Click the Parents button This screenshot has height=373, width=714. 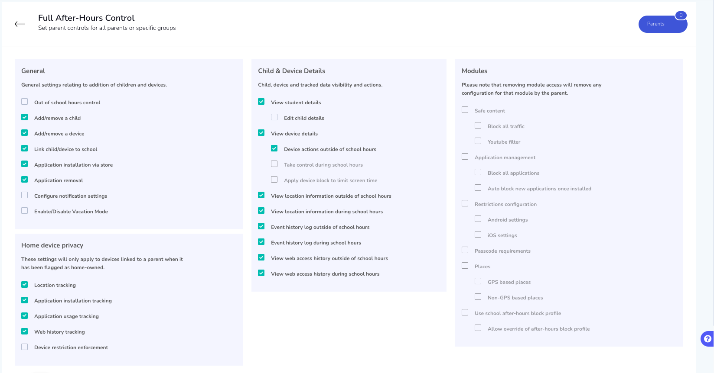663,24
